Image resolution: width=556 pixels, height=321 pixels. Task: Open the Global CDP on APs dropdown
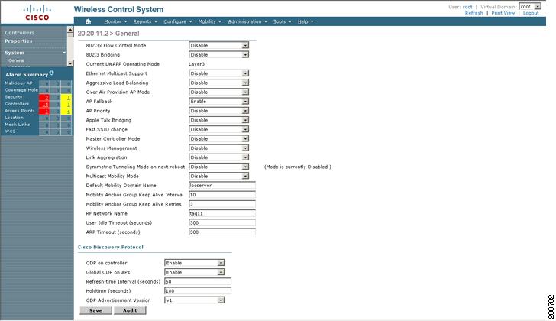[194, 272]
